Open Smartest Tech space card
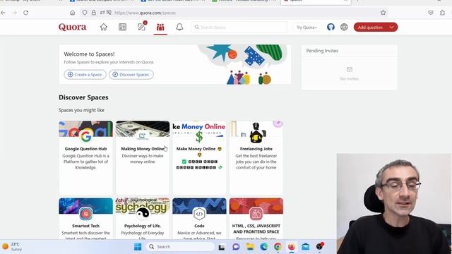The image size is (452, 254). (86, 219)
